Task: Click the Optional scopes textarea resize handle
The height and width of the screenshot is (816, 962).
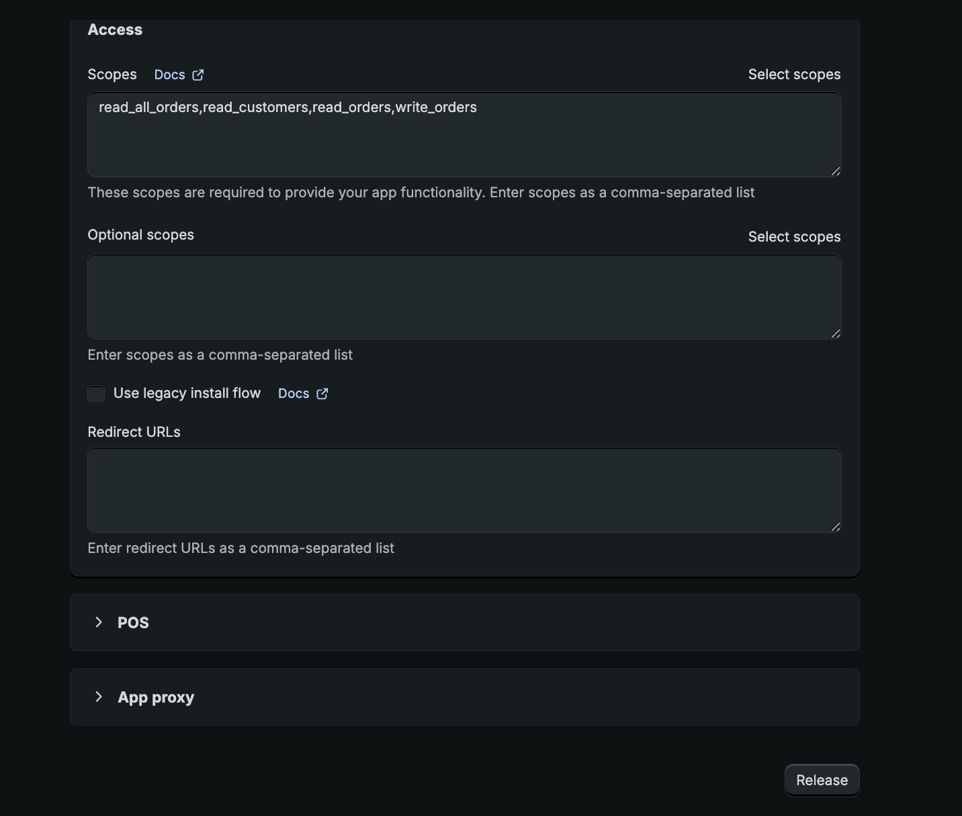Action: click(x=835, y=334)
